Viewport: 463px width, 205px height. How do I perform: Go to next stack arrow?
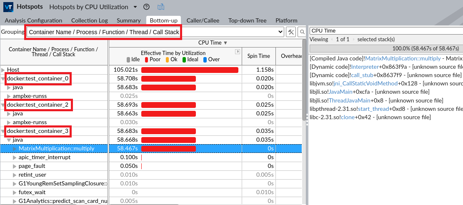[353, 39]
